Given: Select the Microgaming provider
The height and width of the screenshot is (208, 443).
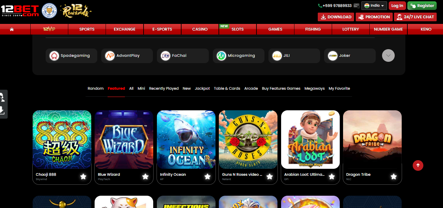Looking at the screenshot, I should coord(238,55).
